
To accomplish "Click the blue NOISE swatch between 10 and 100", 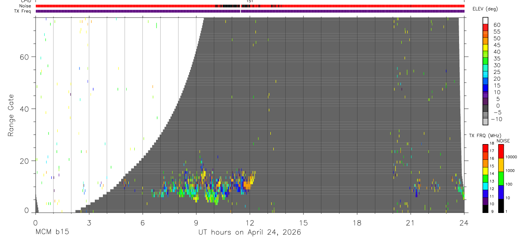I will coord(501,192).
